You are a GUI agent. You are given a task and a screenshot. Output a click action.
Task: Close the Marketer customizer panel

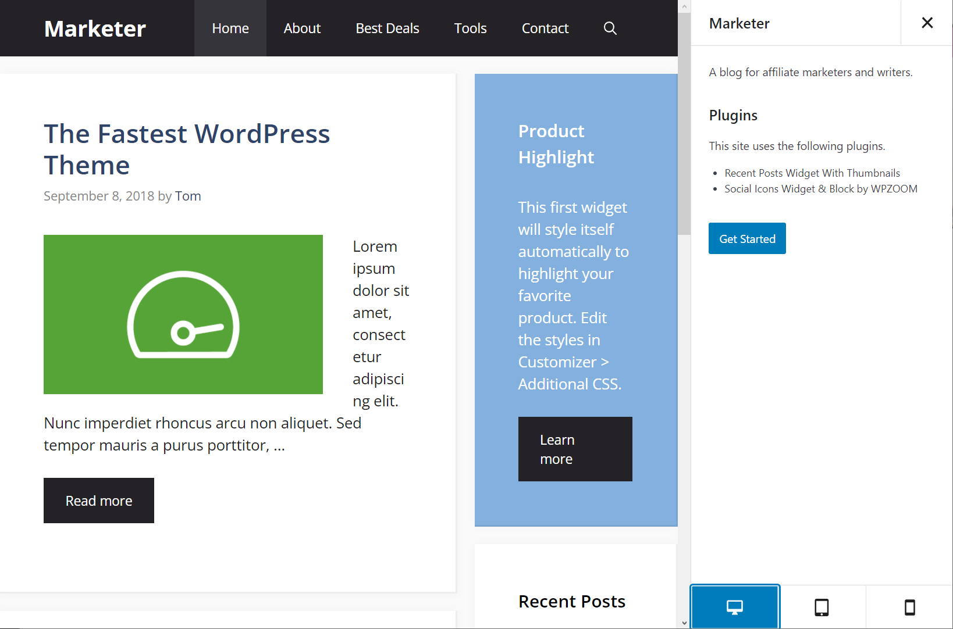click(926, 23)
